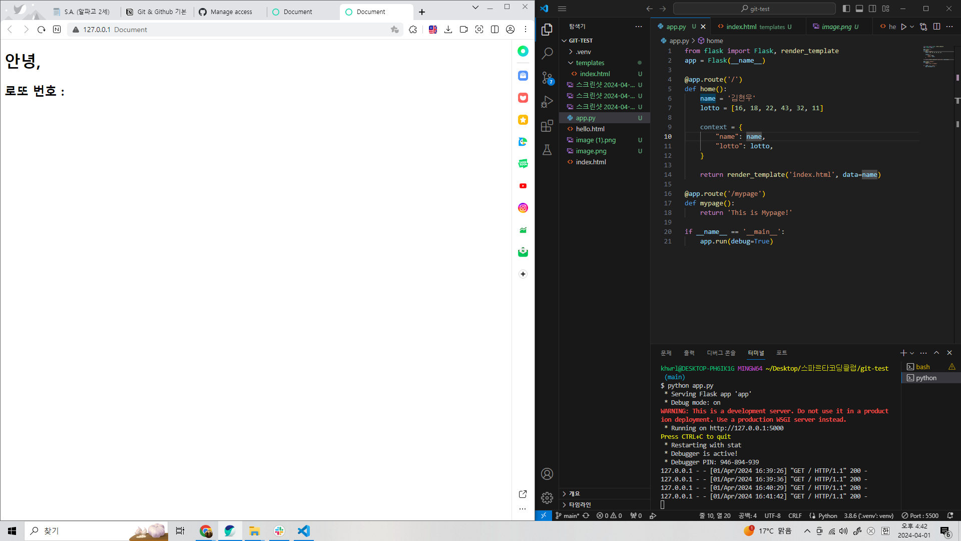Open the VS Code hamburger menu
The image size is (961, 541).
(x=562, y=9)
